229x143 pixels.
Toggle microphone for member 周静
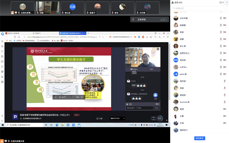[x=221, y=39]
